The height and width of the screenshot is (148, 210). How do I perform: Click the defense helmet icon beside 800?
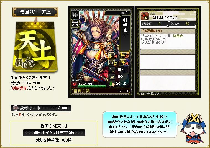(112, 77)
